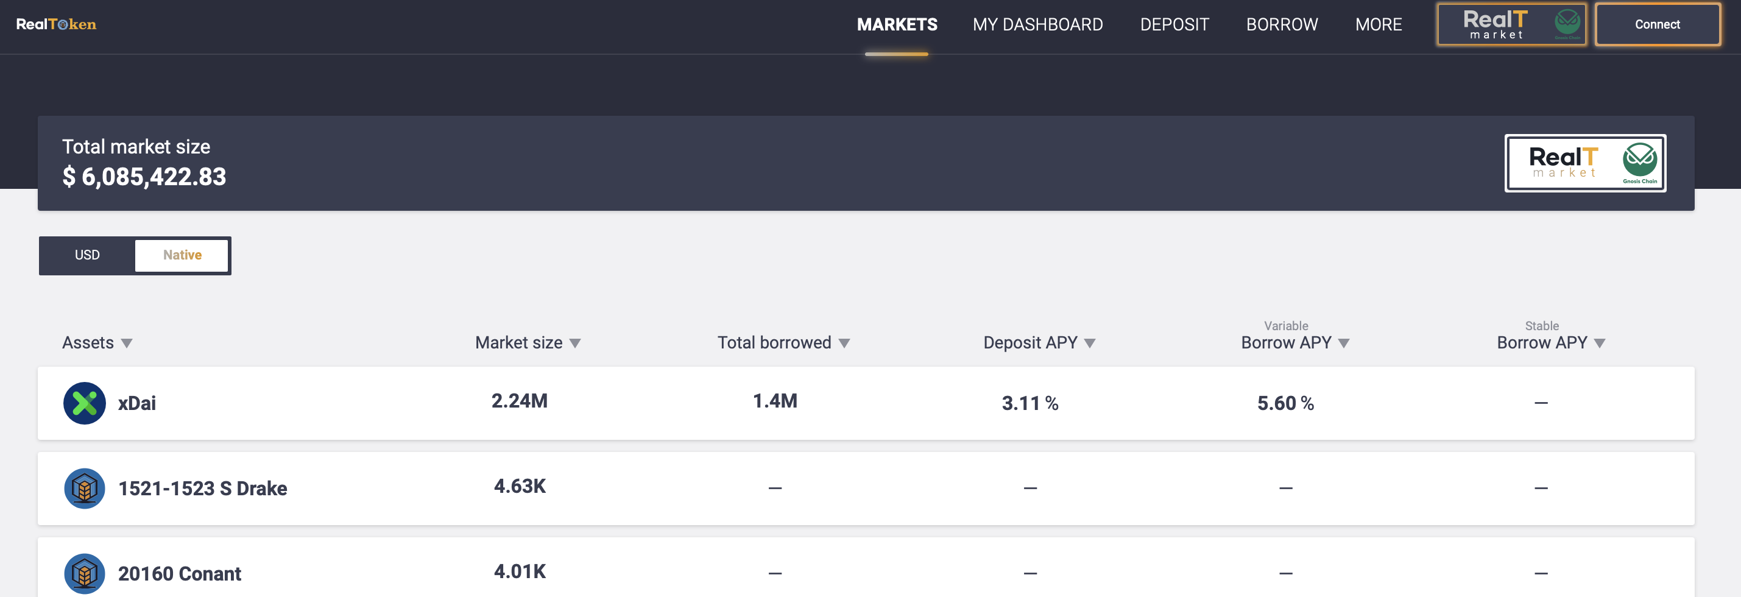Click the xDai token icon
The height and width of the screenshot is (597, 1741).
[x=85, y=403]
